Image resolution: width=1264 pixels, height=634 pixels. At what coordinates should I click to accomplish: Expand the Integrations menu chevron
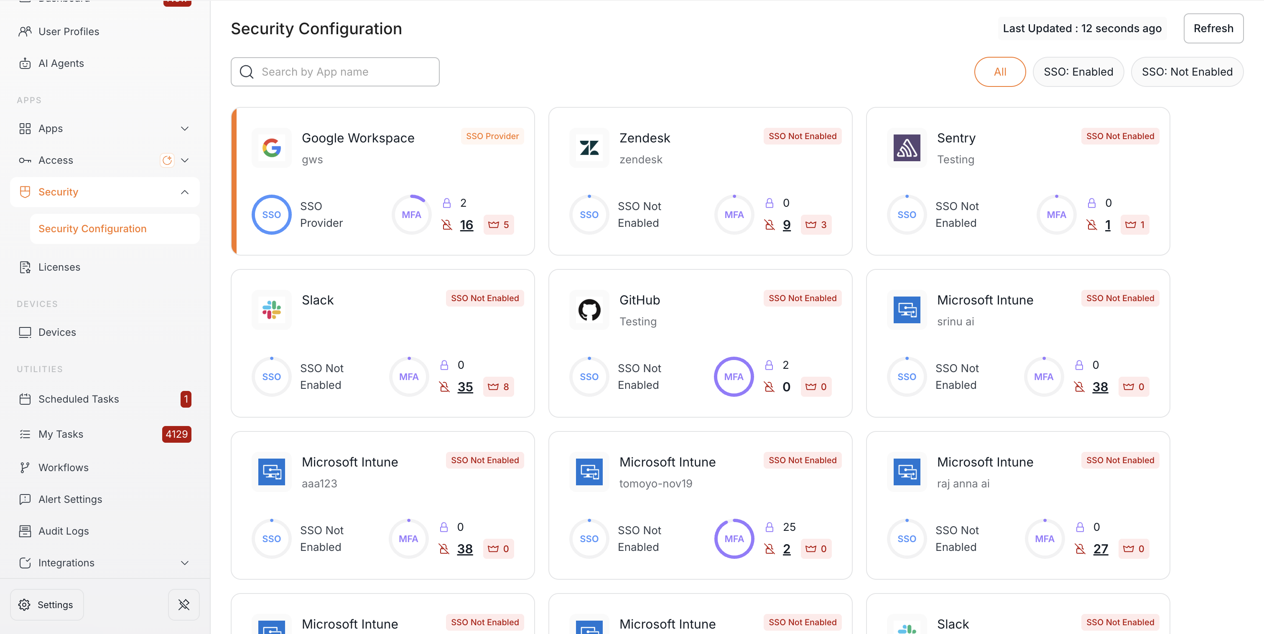click(184, 563)
